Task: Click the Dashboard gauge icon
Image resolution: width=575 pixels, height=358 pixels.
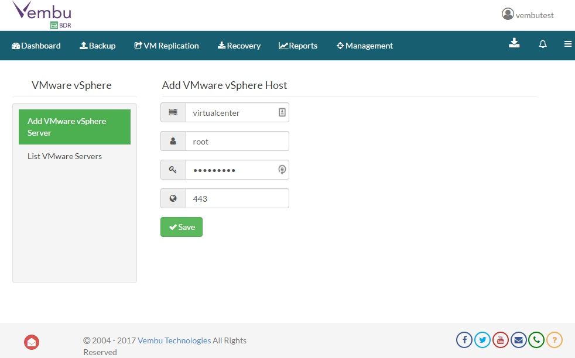Action: (16, 46)
